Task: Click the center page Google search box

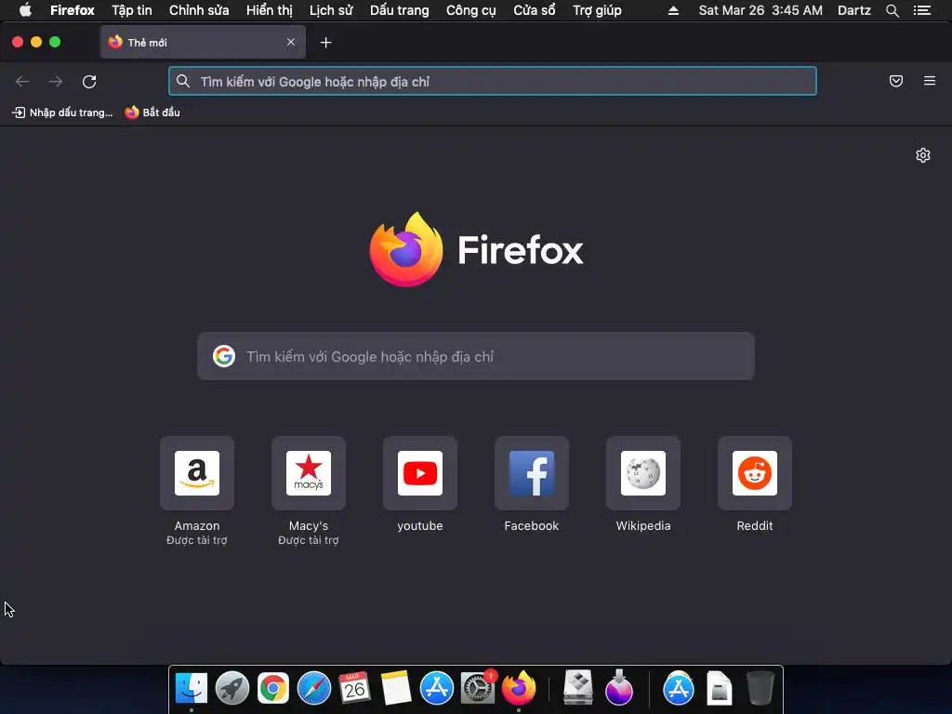Action: pos(476,356)
